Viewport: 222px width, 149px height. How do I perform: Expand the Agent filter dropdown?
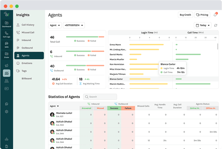click(55, 25)
